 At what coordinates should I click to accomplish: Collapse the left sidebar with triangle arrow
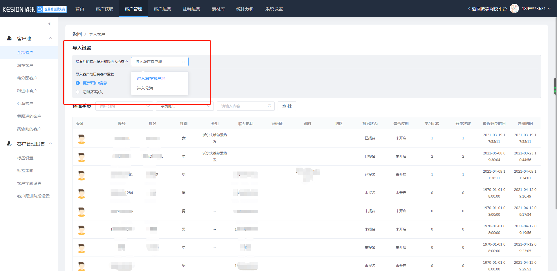click(x=49, y=24)
